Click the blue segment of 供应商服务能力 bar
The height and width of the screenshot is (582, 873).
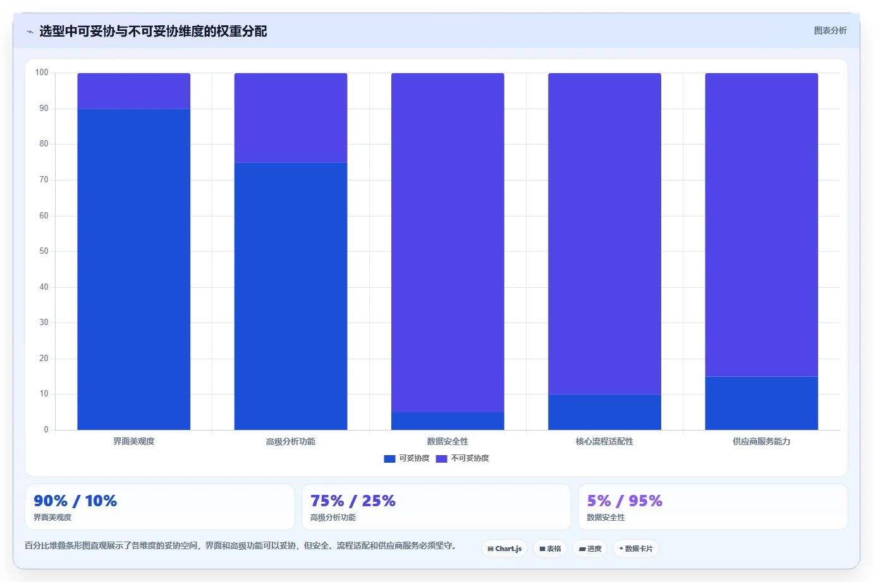click(762, 403)
